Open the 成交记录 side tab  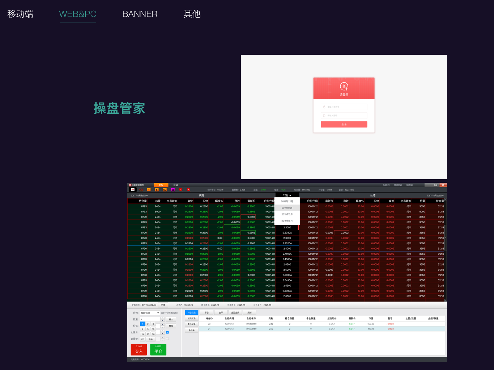point(192,318)
